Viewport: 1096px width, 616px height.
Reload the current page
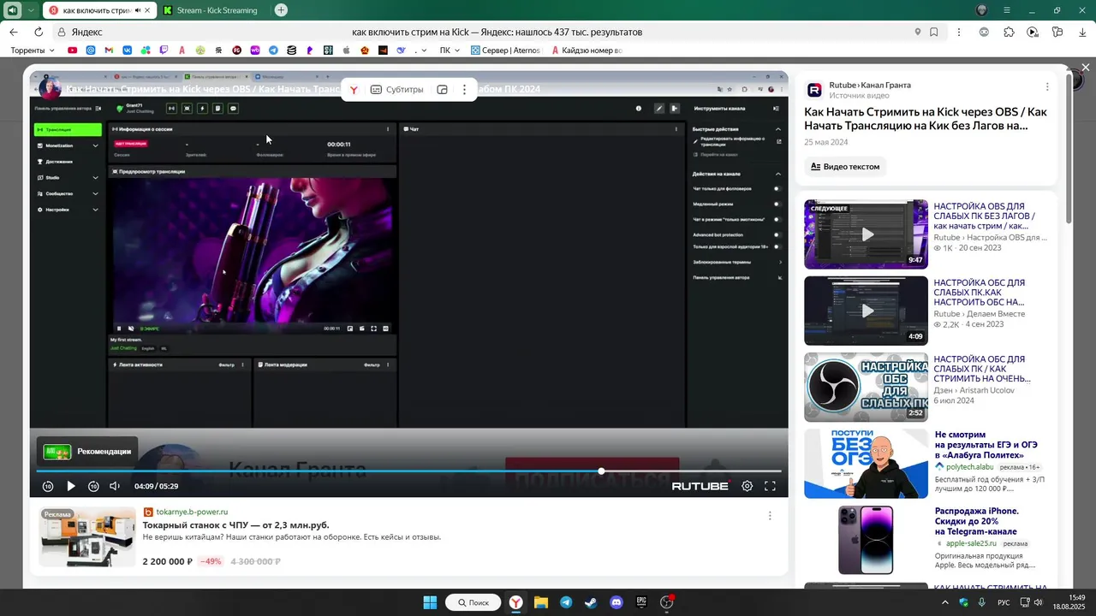[38, 33]
